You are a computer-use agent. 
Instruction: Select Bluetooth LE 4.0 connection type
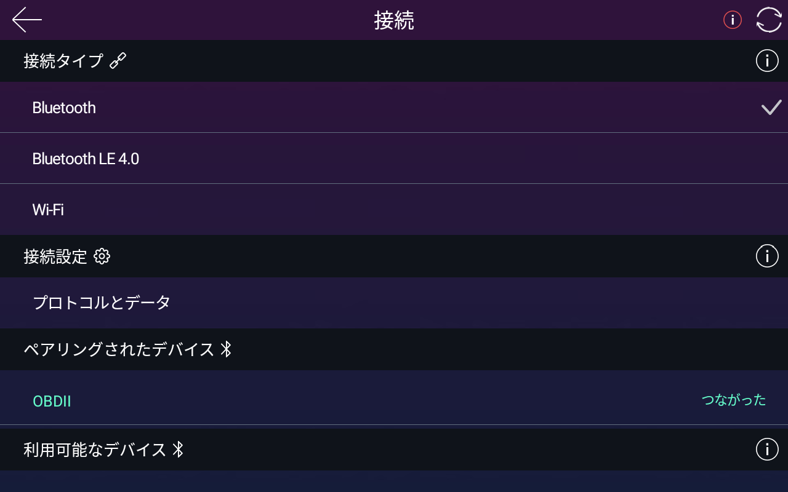(86, 159)
